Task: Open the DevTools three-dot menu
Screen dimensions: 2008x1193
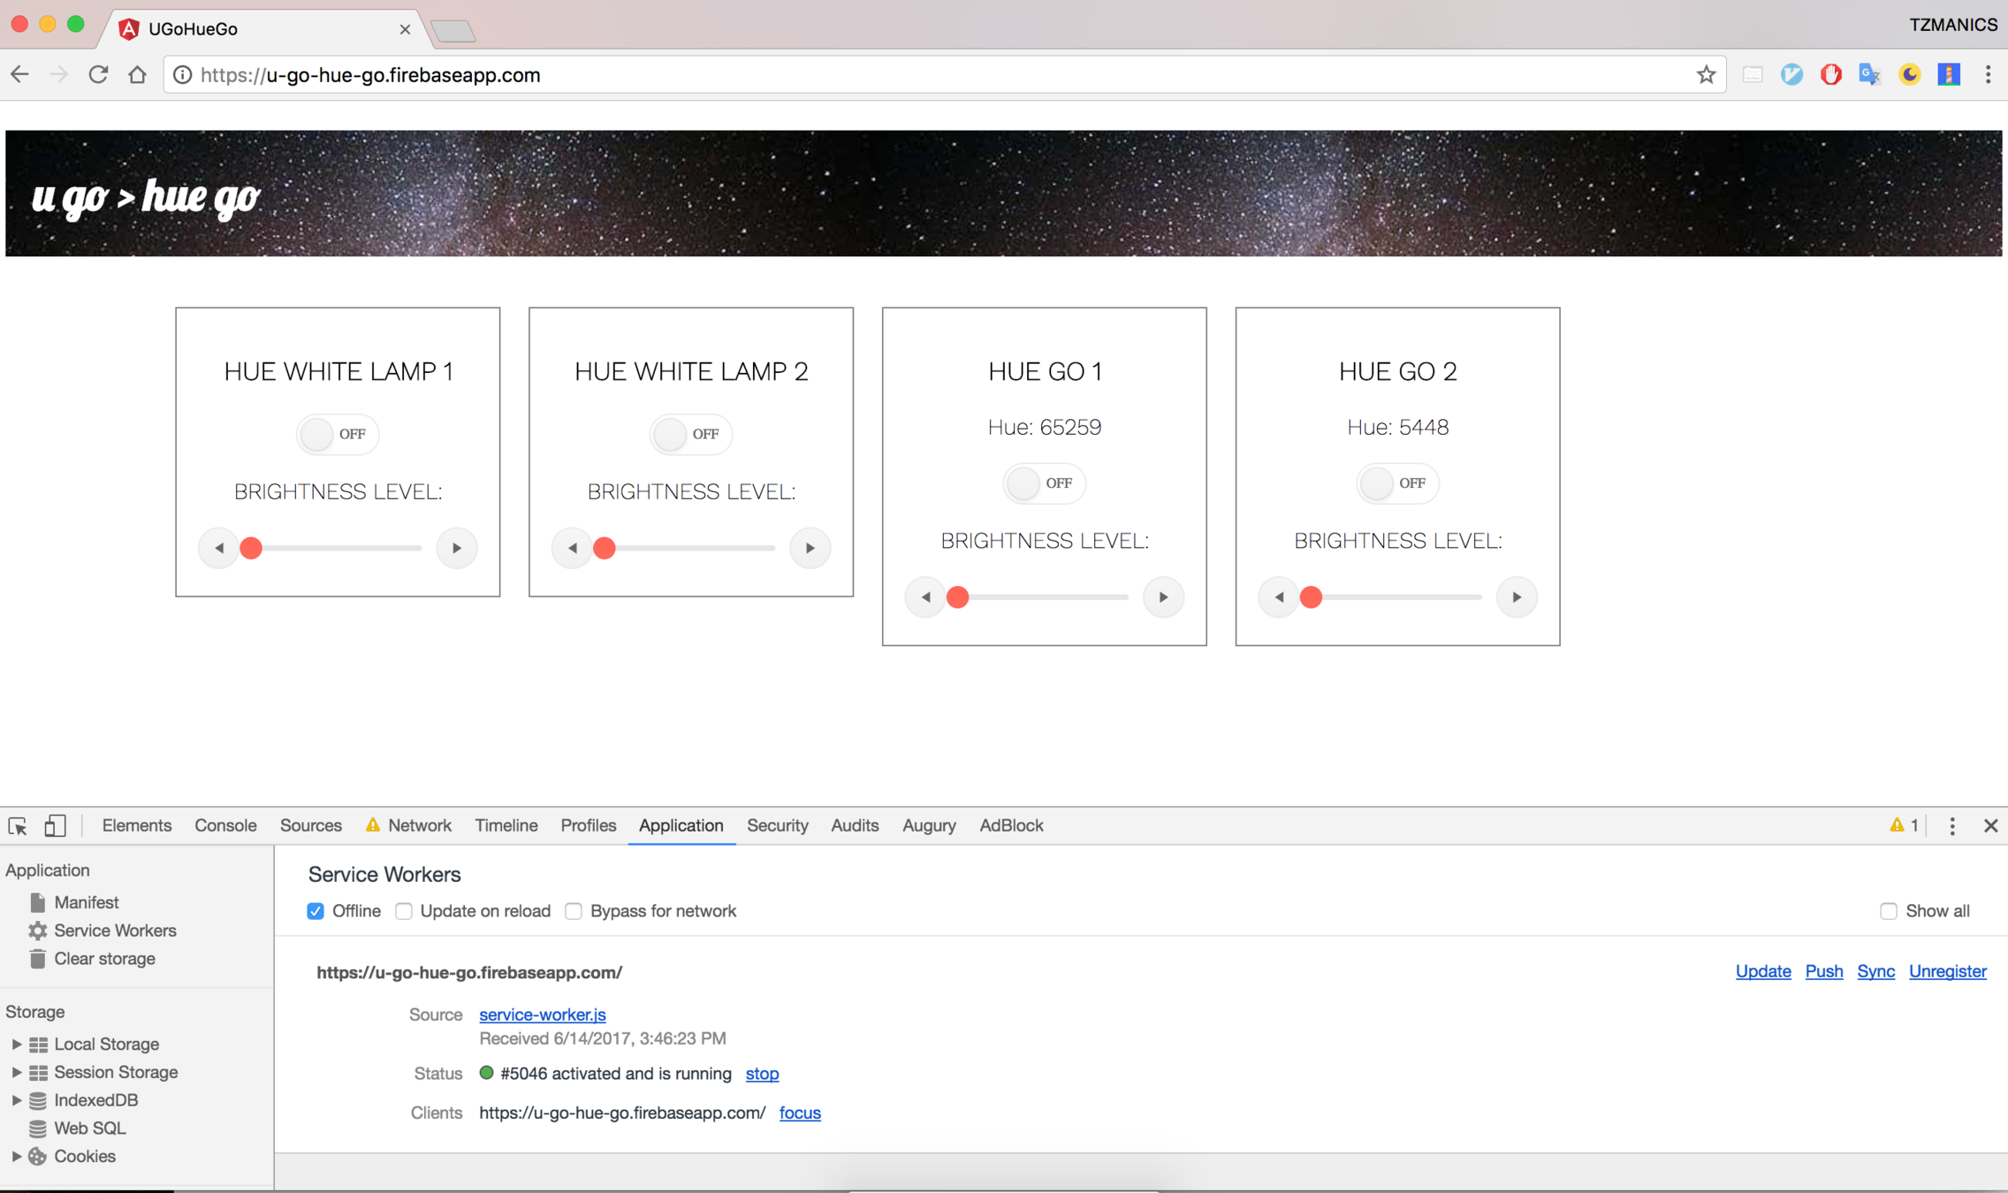Action: click(1952, 825)
